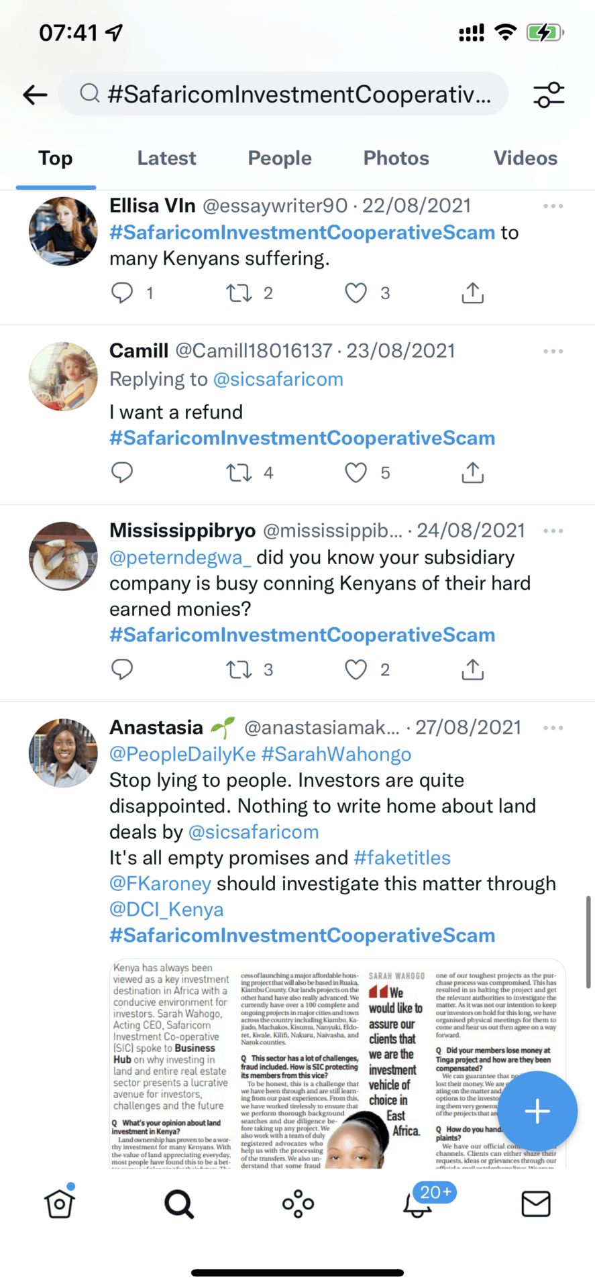Image resolution: width=595 pixels, height=1288 pixels.
Task: Open the Home tab icon
Action: pyautogui.click(x=60, y=1204)
